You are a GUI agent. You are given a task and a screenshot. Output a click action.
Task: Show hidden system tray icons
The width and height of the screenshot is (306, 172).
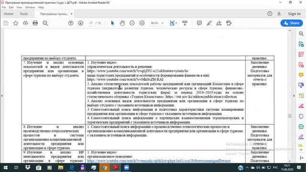(247, 168)
